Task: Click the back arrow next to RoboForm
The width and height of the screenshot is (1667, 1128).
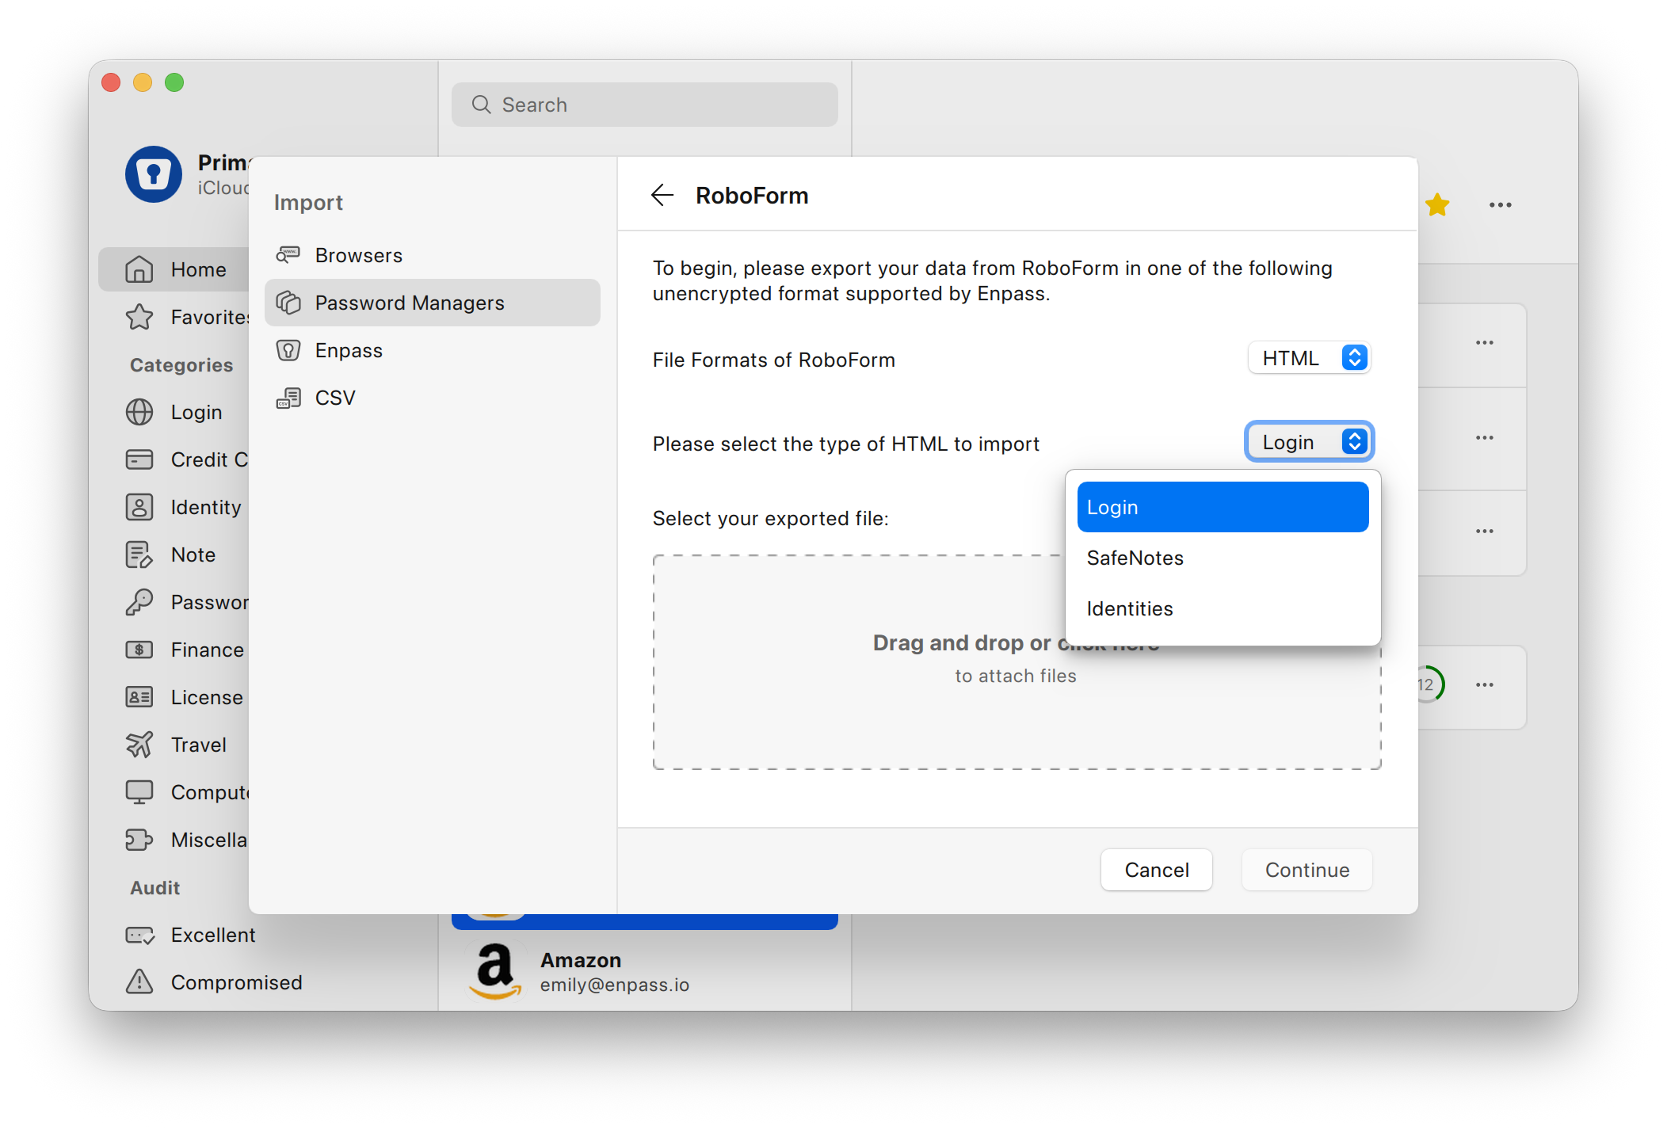Action: click(x=662, y=195)
